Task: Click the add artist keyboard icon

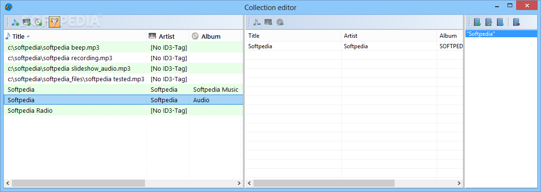Action: pyautogui.click(x=27, y=22)
